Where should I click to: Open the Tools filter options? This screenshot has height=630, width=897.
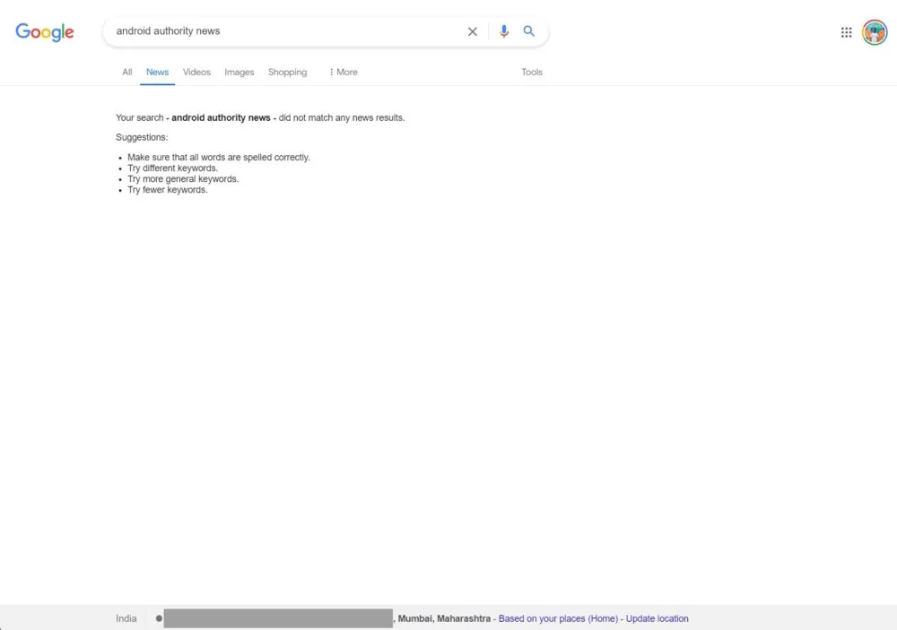[531, 72]
